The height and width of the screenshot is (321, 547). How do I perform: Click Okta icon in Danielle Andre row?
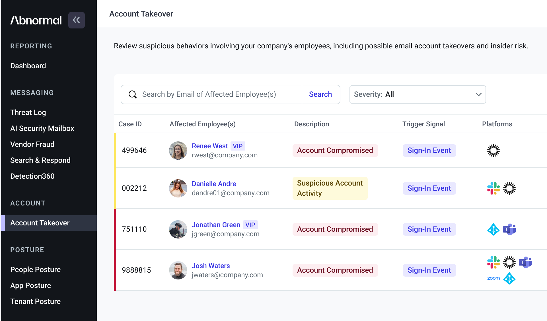509,188
